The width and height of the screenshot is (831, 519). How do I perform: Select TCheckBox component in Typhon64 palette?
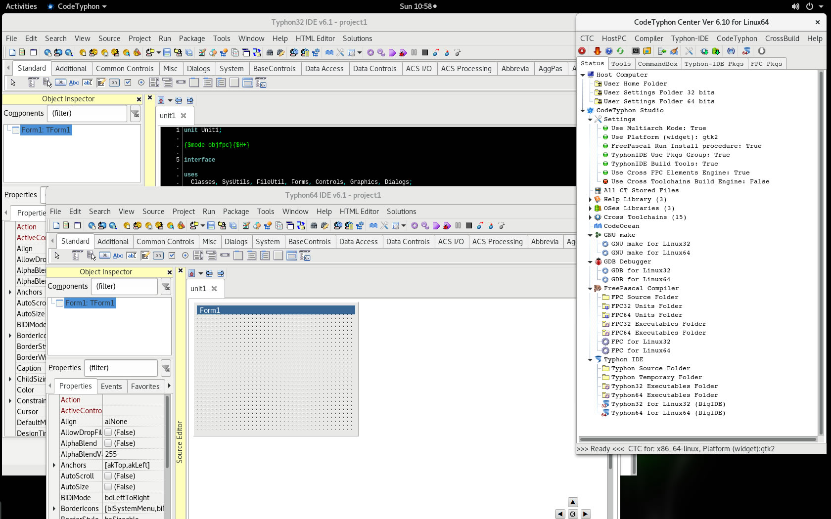tap(172, 256)
